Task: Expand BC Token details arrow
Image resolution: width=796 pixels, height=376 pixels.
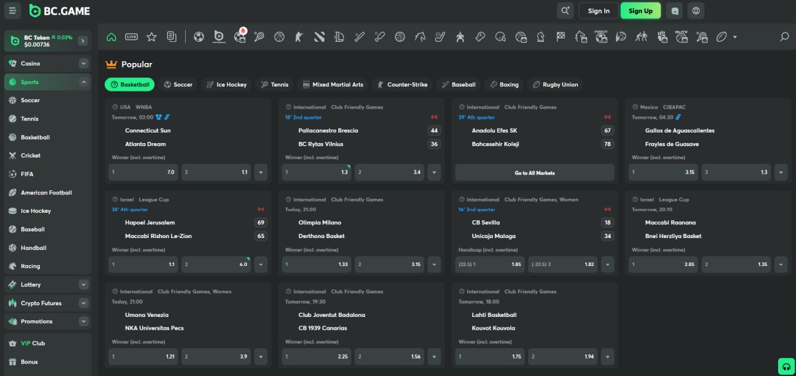Action: pos(82,41)
